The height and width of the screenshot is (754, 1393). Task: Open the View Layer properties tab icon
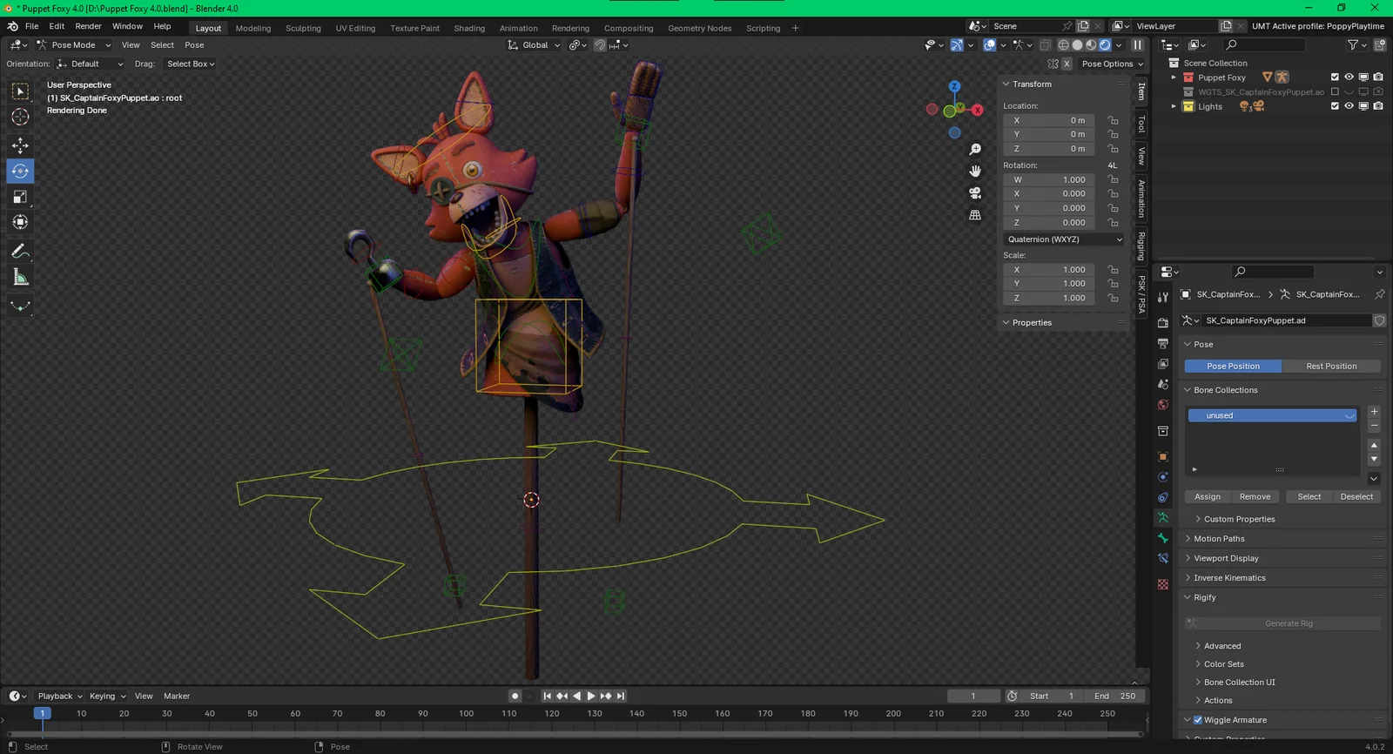pos(1163,364)
